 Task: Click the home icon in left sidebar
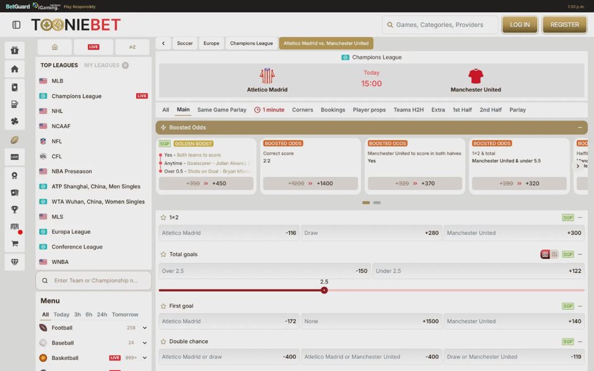click(x=14, y=69)
